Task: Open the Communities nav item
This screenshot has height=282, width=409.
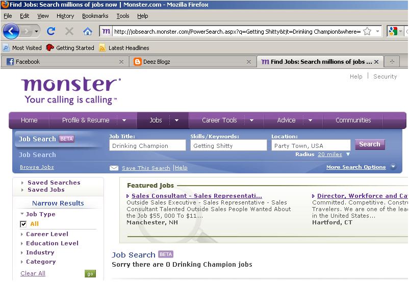Action: tap(353, 120)
